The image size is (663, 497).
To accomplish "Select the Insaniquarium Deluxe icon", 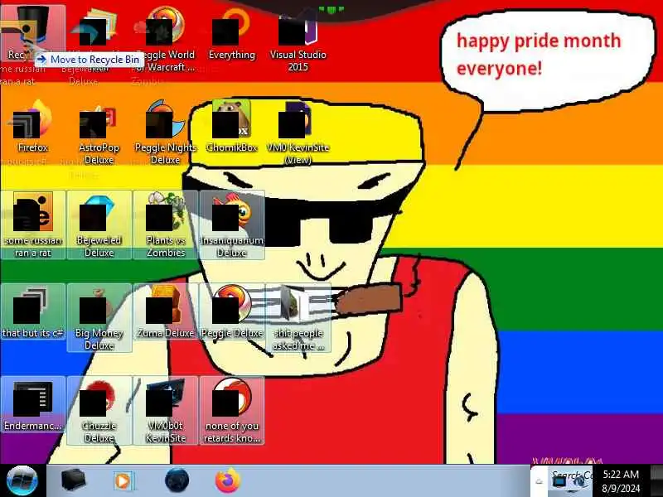I will 232,224.
